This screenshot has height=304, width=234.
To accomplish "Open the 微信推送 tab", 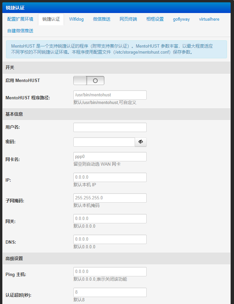I will 102,19.
